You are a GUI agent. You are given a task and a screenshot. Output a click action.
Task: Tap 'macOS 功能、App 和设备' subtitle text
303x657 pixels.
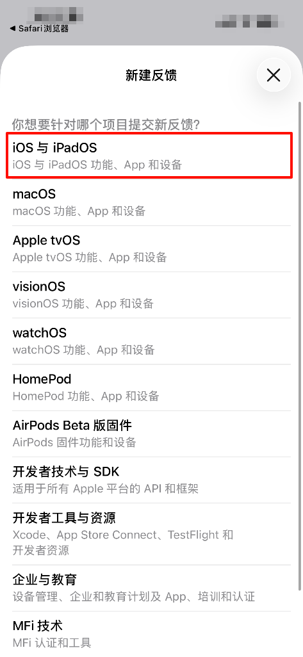79,211
